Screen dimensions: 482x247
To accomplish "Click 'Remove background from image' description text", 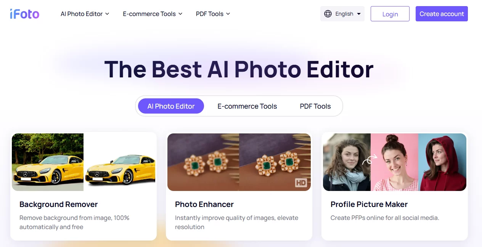I will pos(74,222).
